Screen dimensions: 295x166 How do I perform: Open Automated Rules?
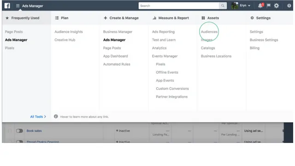pyautogui.click(x=117, y=64)
